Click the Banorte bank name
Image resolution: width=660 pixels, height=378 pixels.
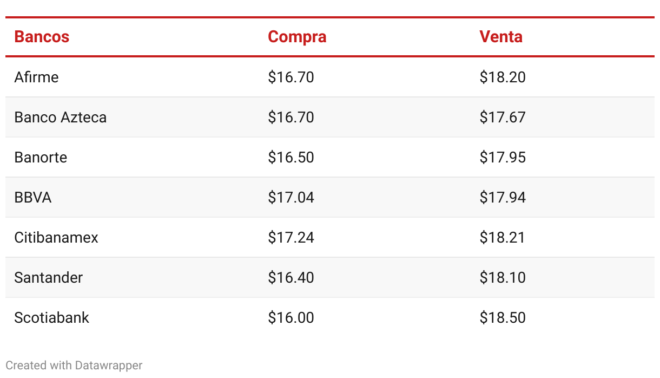[41, 157]
